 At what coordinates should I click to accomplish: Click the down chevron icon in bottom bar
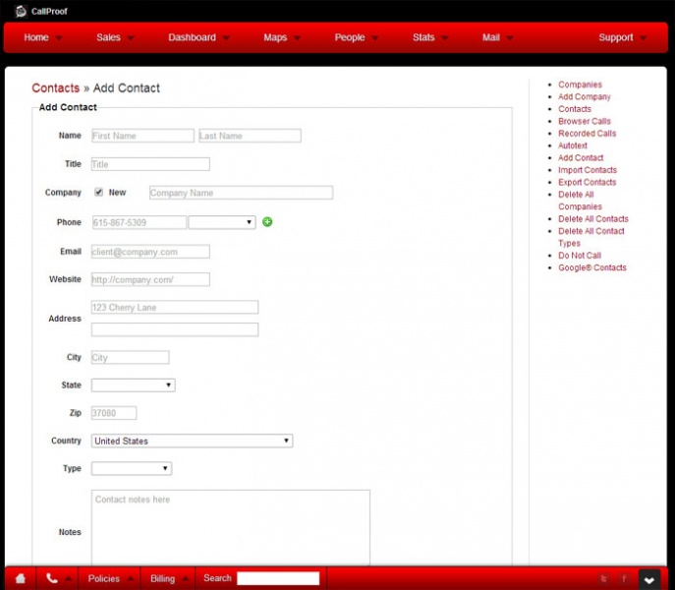click(649, 580)
